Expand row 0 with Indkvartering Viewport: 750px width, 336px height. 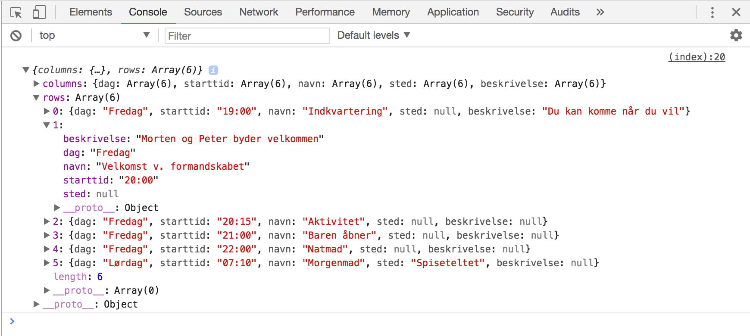pyautogui.click(x=47, y=111)
